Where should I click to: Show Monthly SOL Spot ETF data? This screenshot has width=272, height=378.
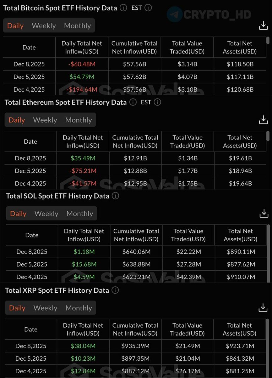(80, 214)
